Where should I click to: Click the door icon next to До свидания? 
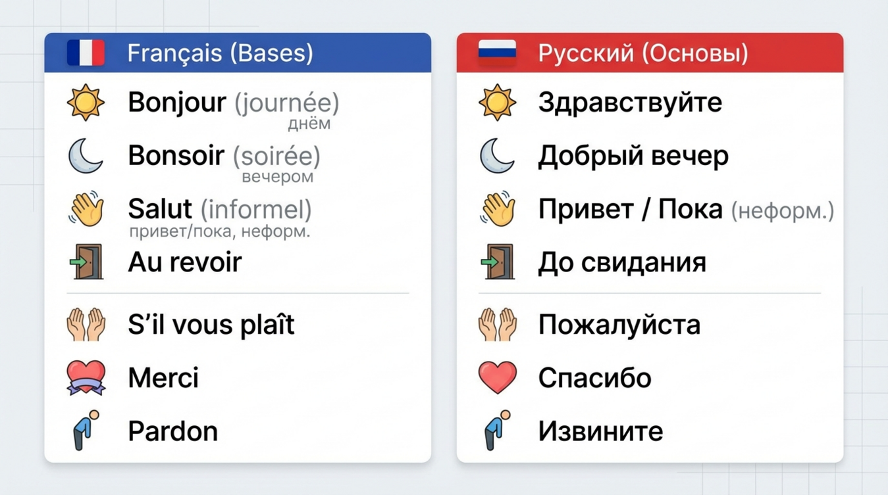(498, 262)
